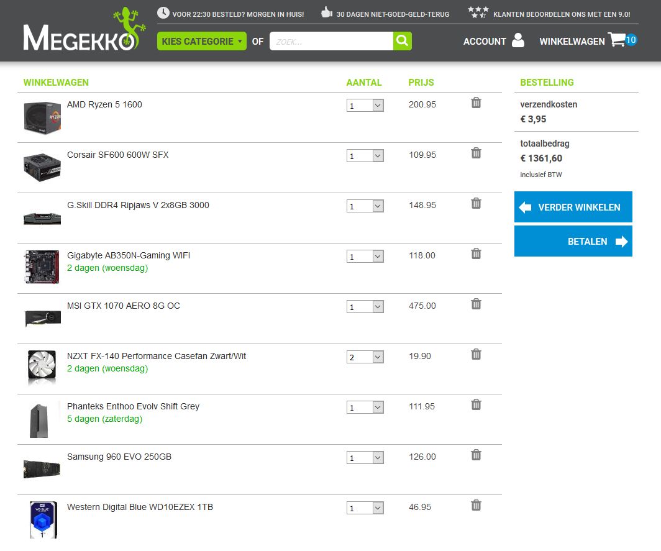The height and width of the screenshot is (551, 661).
Task: Click '30 dagen niet-goed-geld-terug' banner text
Action: point(393,14)
